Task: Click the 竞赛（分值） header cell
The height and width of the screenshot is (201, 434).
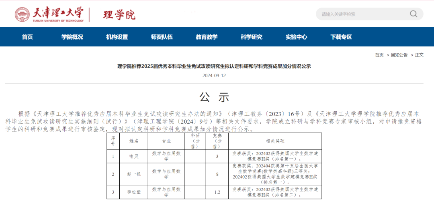Action: point(217,141)
